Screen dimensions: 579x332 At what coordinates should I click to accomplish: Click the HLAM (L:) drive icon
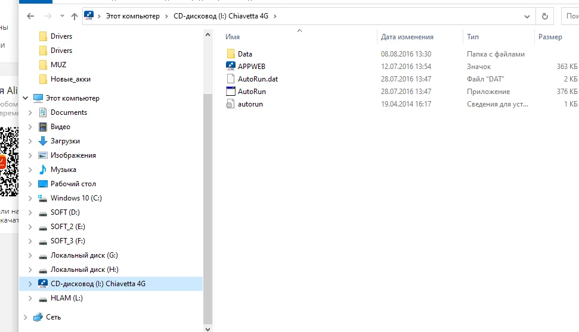[43, 299]
